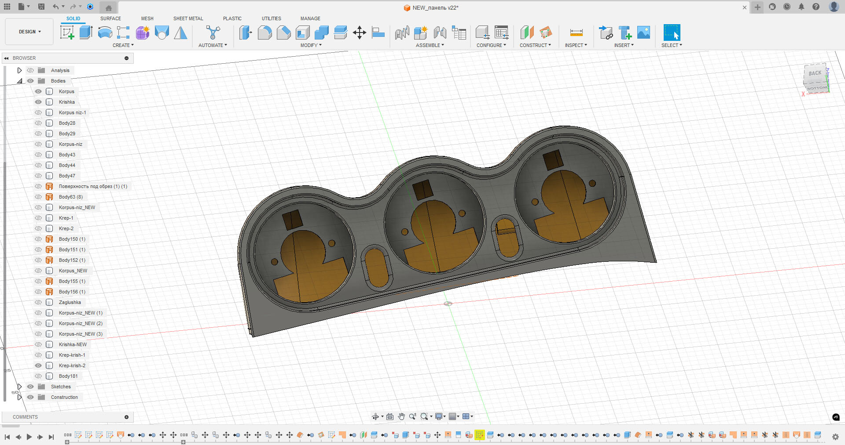Open the Help question mark icon

816,7
